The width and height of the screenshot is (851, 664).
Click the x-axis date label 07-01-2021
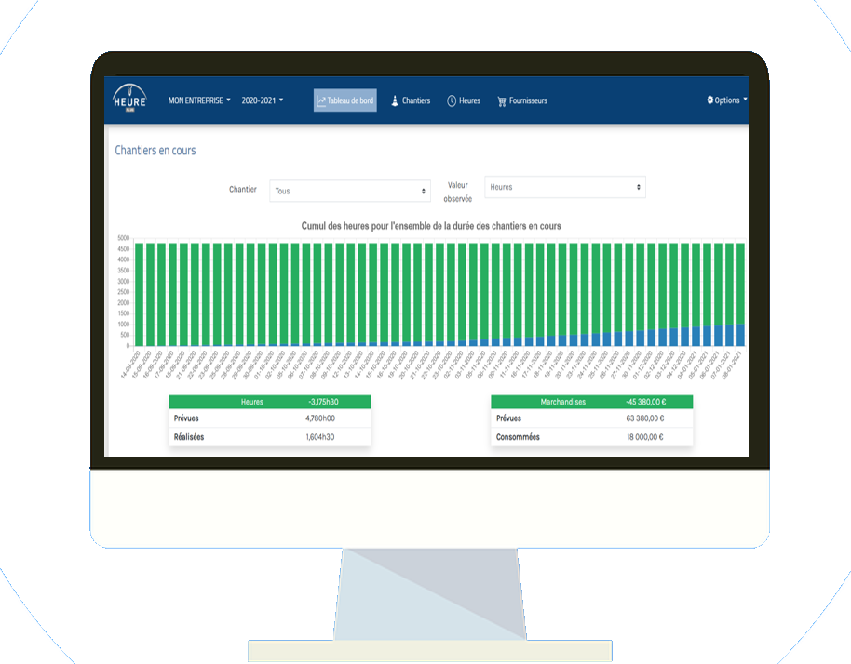720,365
